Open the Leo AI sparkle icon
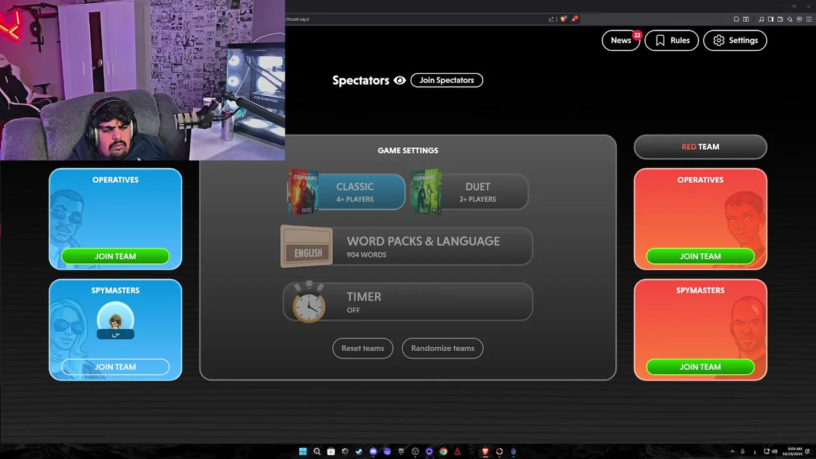Image resolution: width=816 pixels, height=459 pixels. tap(790, 19)
